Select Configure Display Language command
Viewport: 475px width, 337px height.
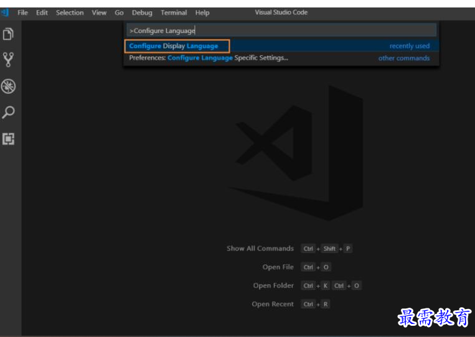coord(281,46)
